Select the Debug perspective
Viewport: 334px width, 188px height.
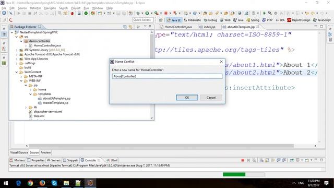click(x=210, y=20)
